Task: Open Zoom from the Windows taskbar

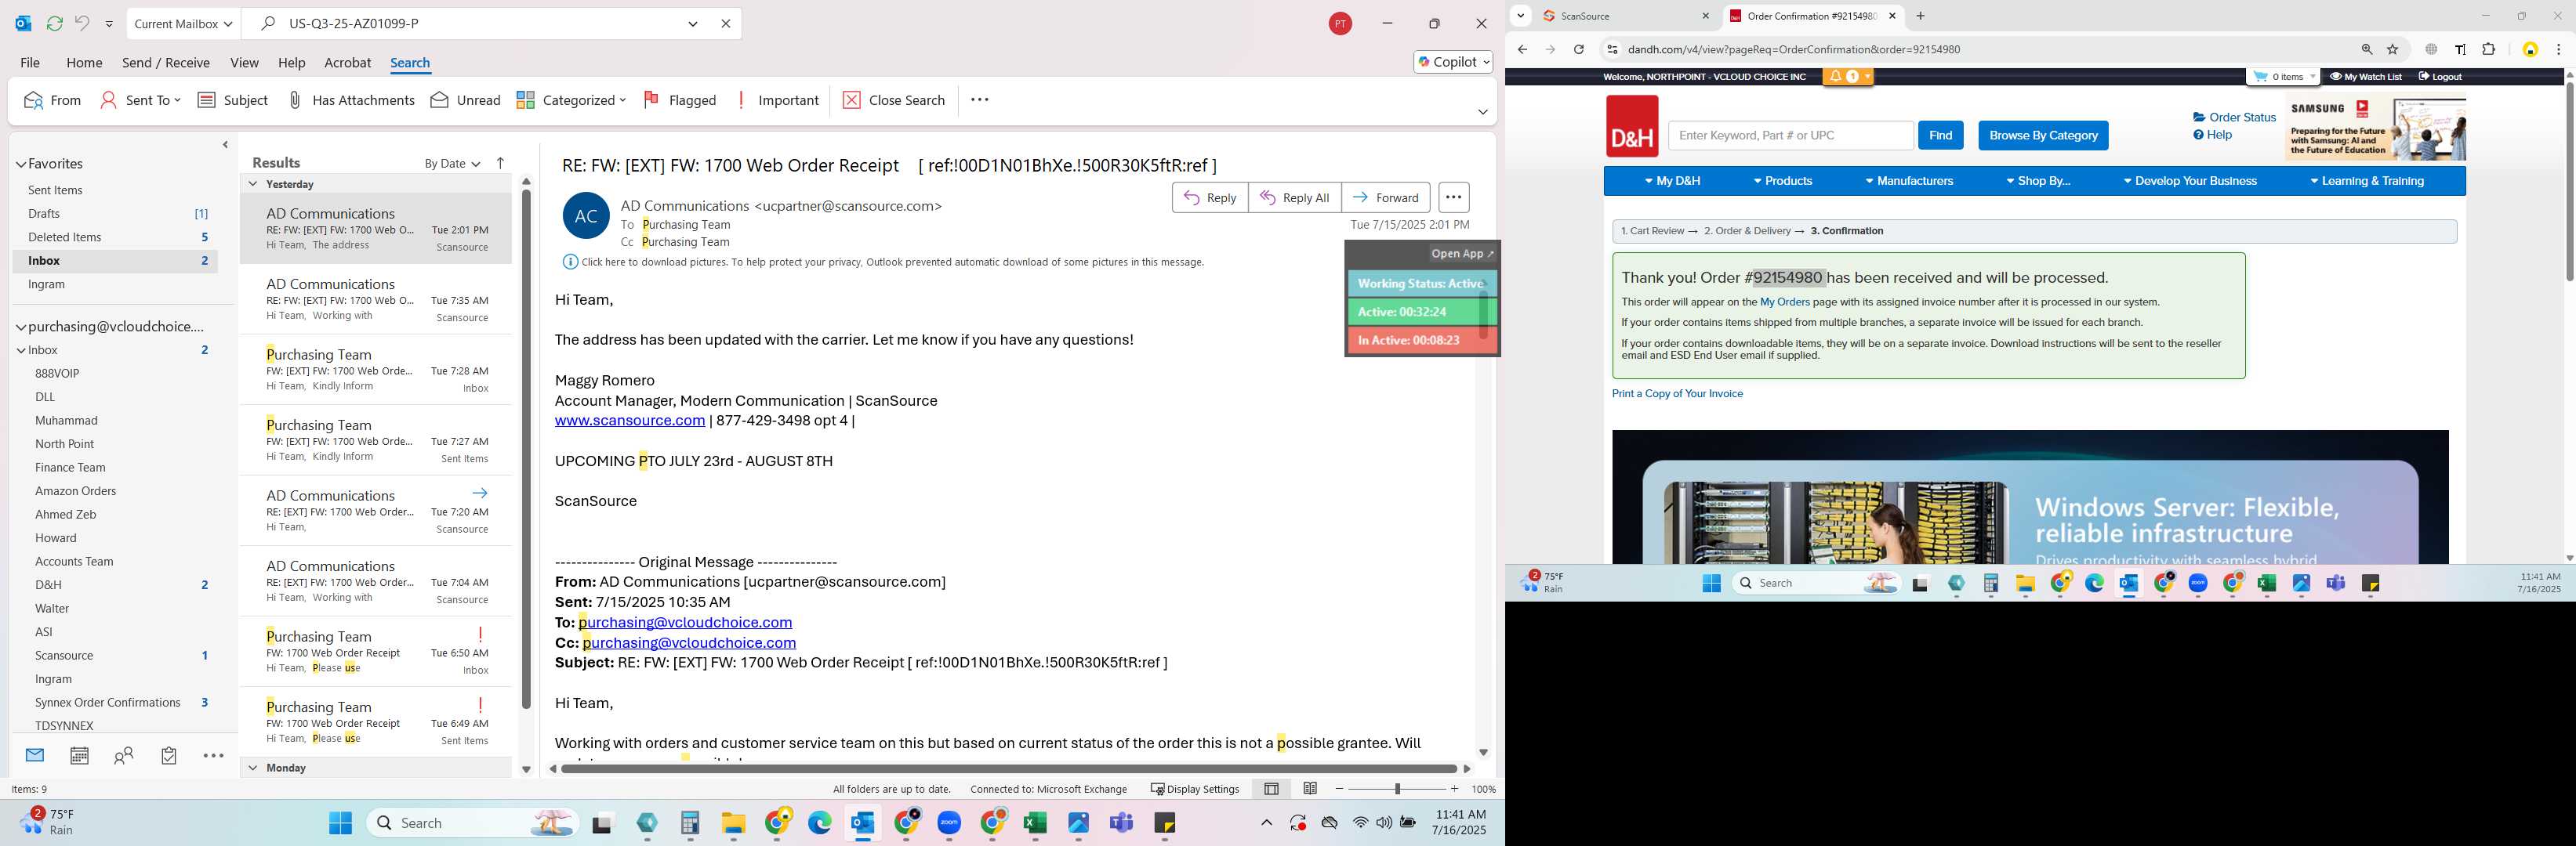Action: tap(949, 823)
